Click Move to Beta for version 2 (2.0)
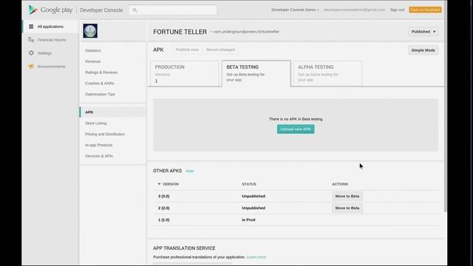Screen dimensions: 473x266 347,208
